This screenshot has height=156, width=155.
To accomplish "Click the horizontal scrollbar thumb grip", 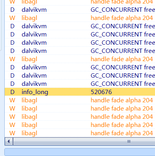I will click(x=129, y=141).
